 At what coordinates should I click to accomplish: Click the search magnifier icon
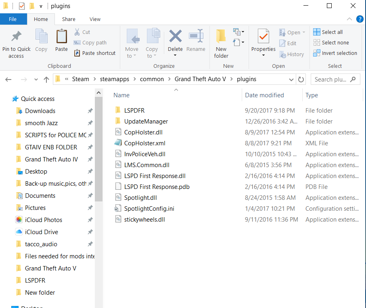[x=353, y=79]
